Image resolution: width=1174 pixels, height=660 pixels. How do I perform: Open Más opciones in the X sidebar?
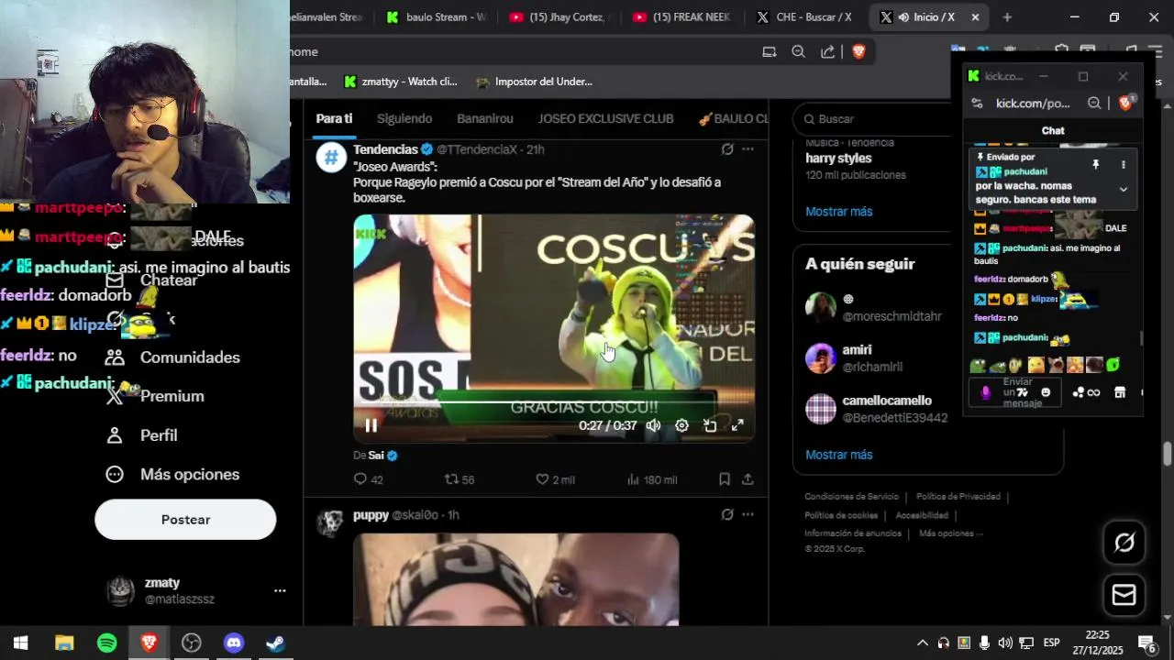point(172,474)
